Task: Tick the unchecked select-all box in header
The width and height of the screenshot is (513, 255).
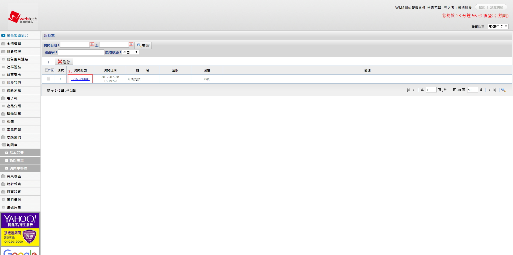Action: [x=46, y=70]
